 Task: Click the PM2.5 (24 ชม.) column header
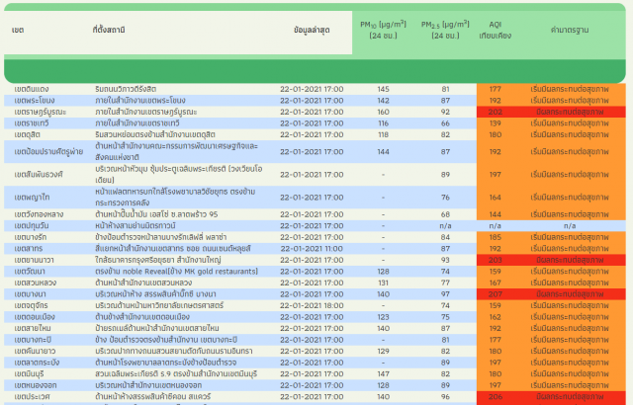(445, 30)
